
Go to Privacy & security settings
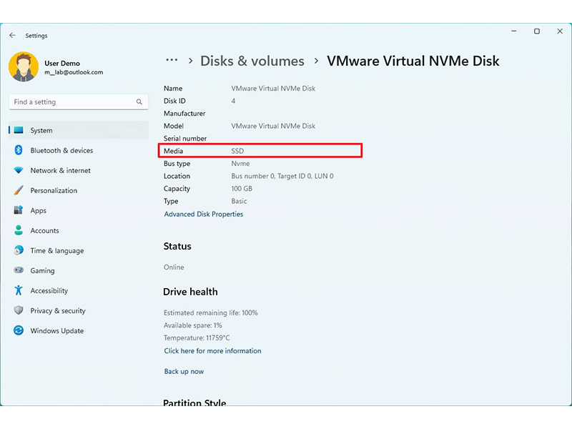[79, 311]
